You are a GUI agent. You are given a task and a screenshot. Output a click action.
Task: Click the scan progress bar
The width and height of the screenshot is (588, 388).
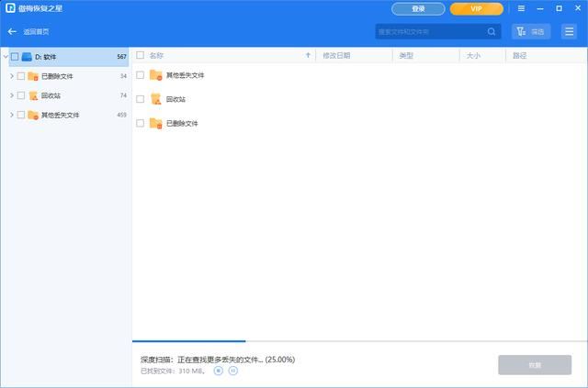[x=359, y=341]
